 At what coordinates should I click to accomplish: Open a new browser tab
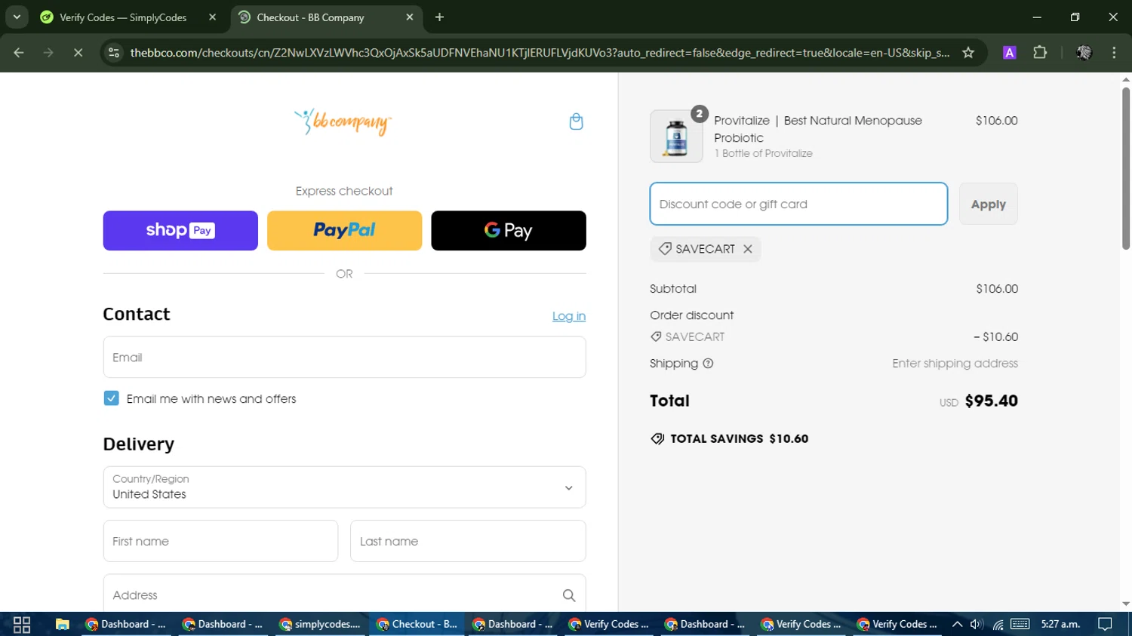(x=439, y=17)
